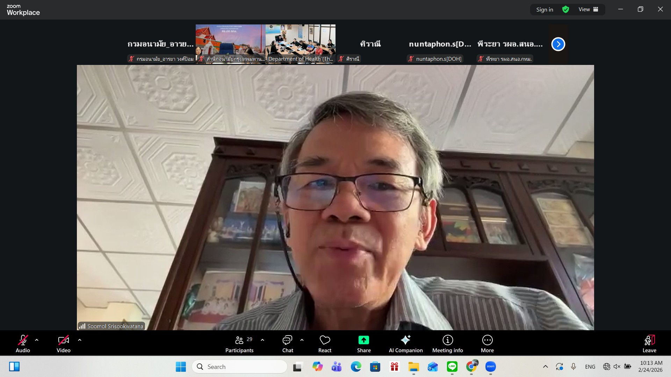Viewport: 671px width, 377px height.
Task: Open the More options ellipsis
Action: [487, 340]
